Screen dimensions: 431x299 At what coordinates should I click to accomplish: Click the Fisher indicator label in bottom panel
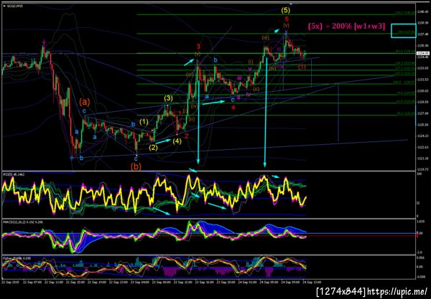point(17,258)
